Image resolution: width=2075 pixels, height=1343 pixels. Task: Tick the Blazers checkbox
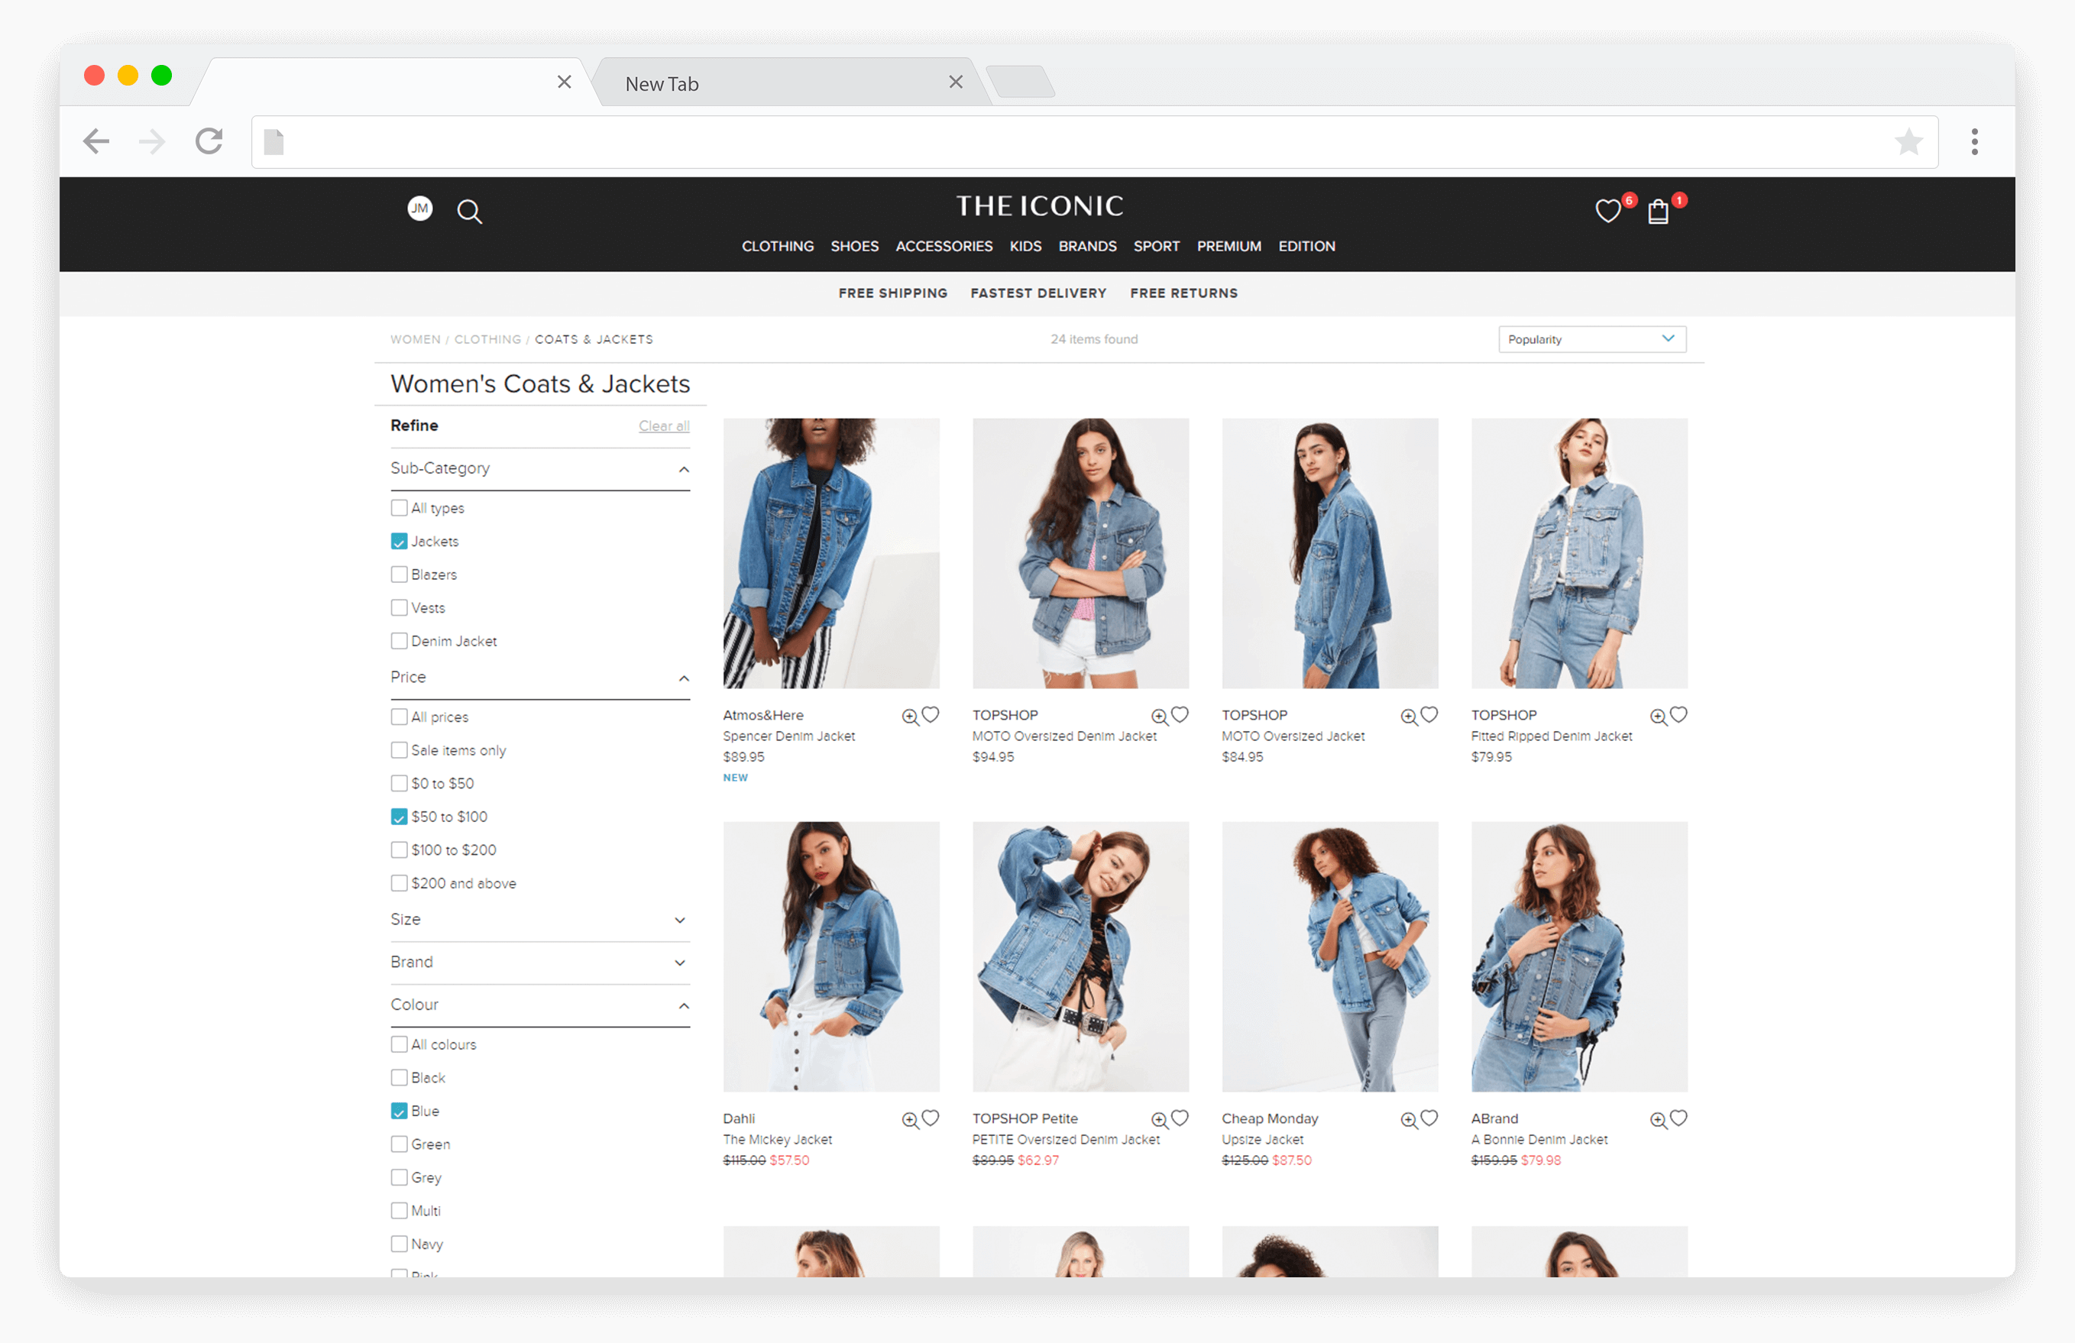(x=400, y=574)
